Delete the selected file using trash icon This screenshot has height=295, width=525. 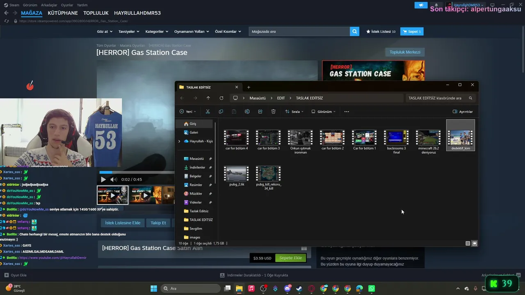pos(273,111)
